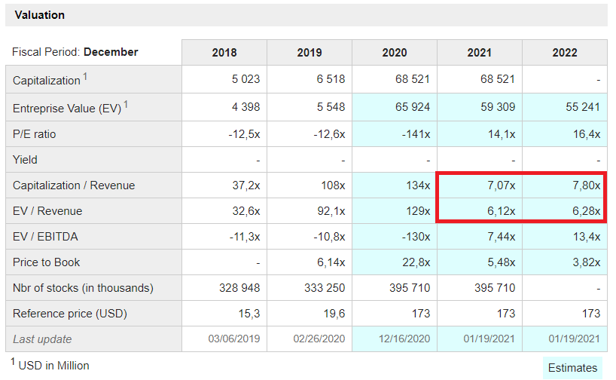Click the 2019 stock count 333 250

325,288
